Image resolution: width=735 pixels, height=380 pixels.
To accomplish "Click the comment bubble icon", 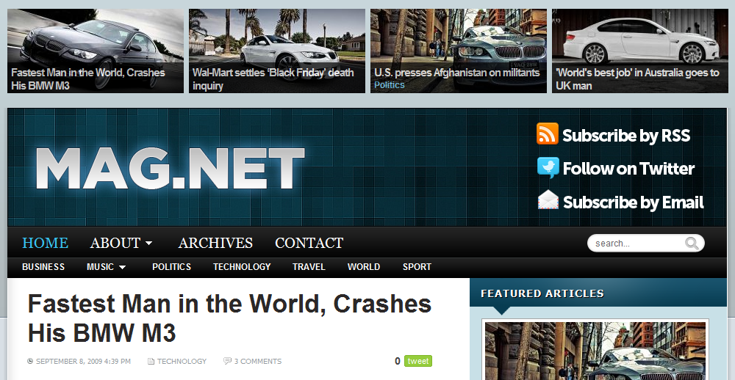I will 227,361.
